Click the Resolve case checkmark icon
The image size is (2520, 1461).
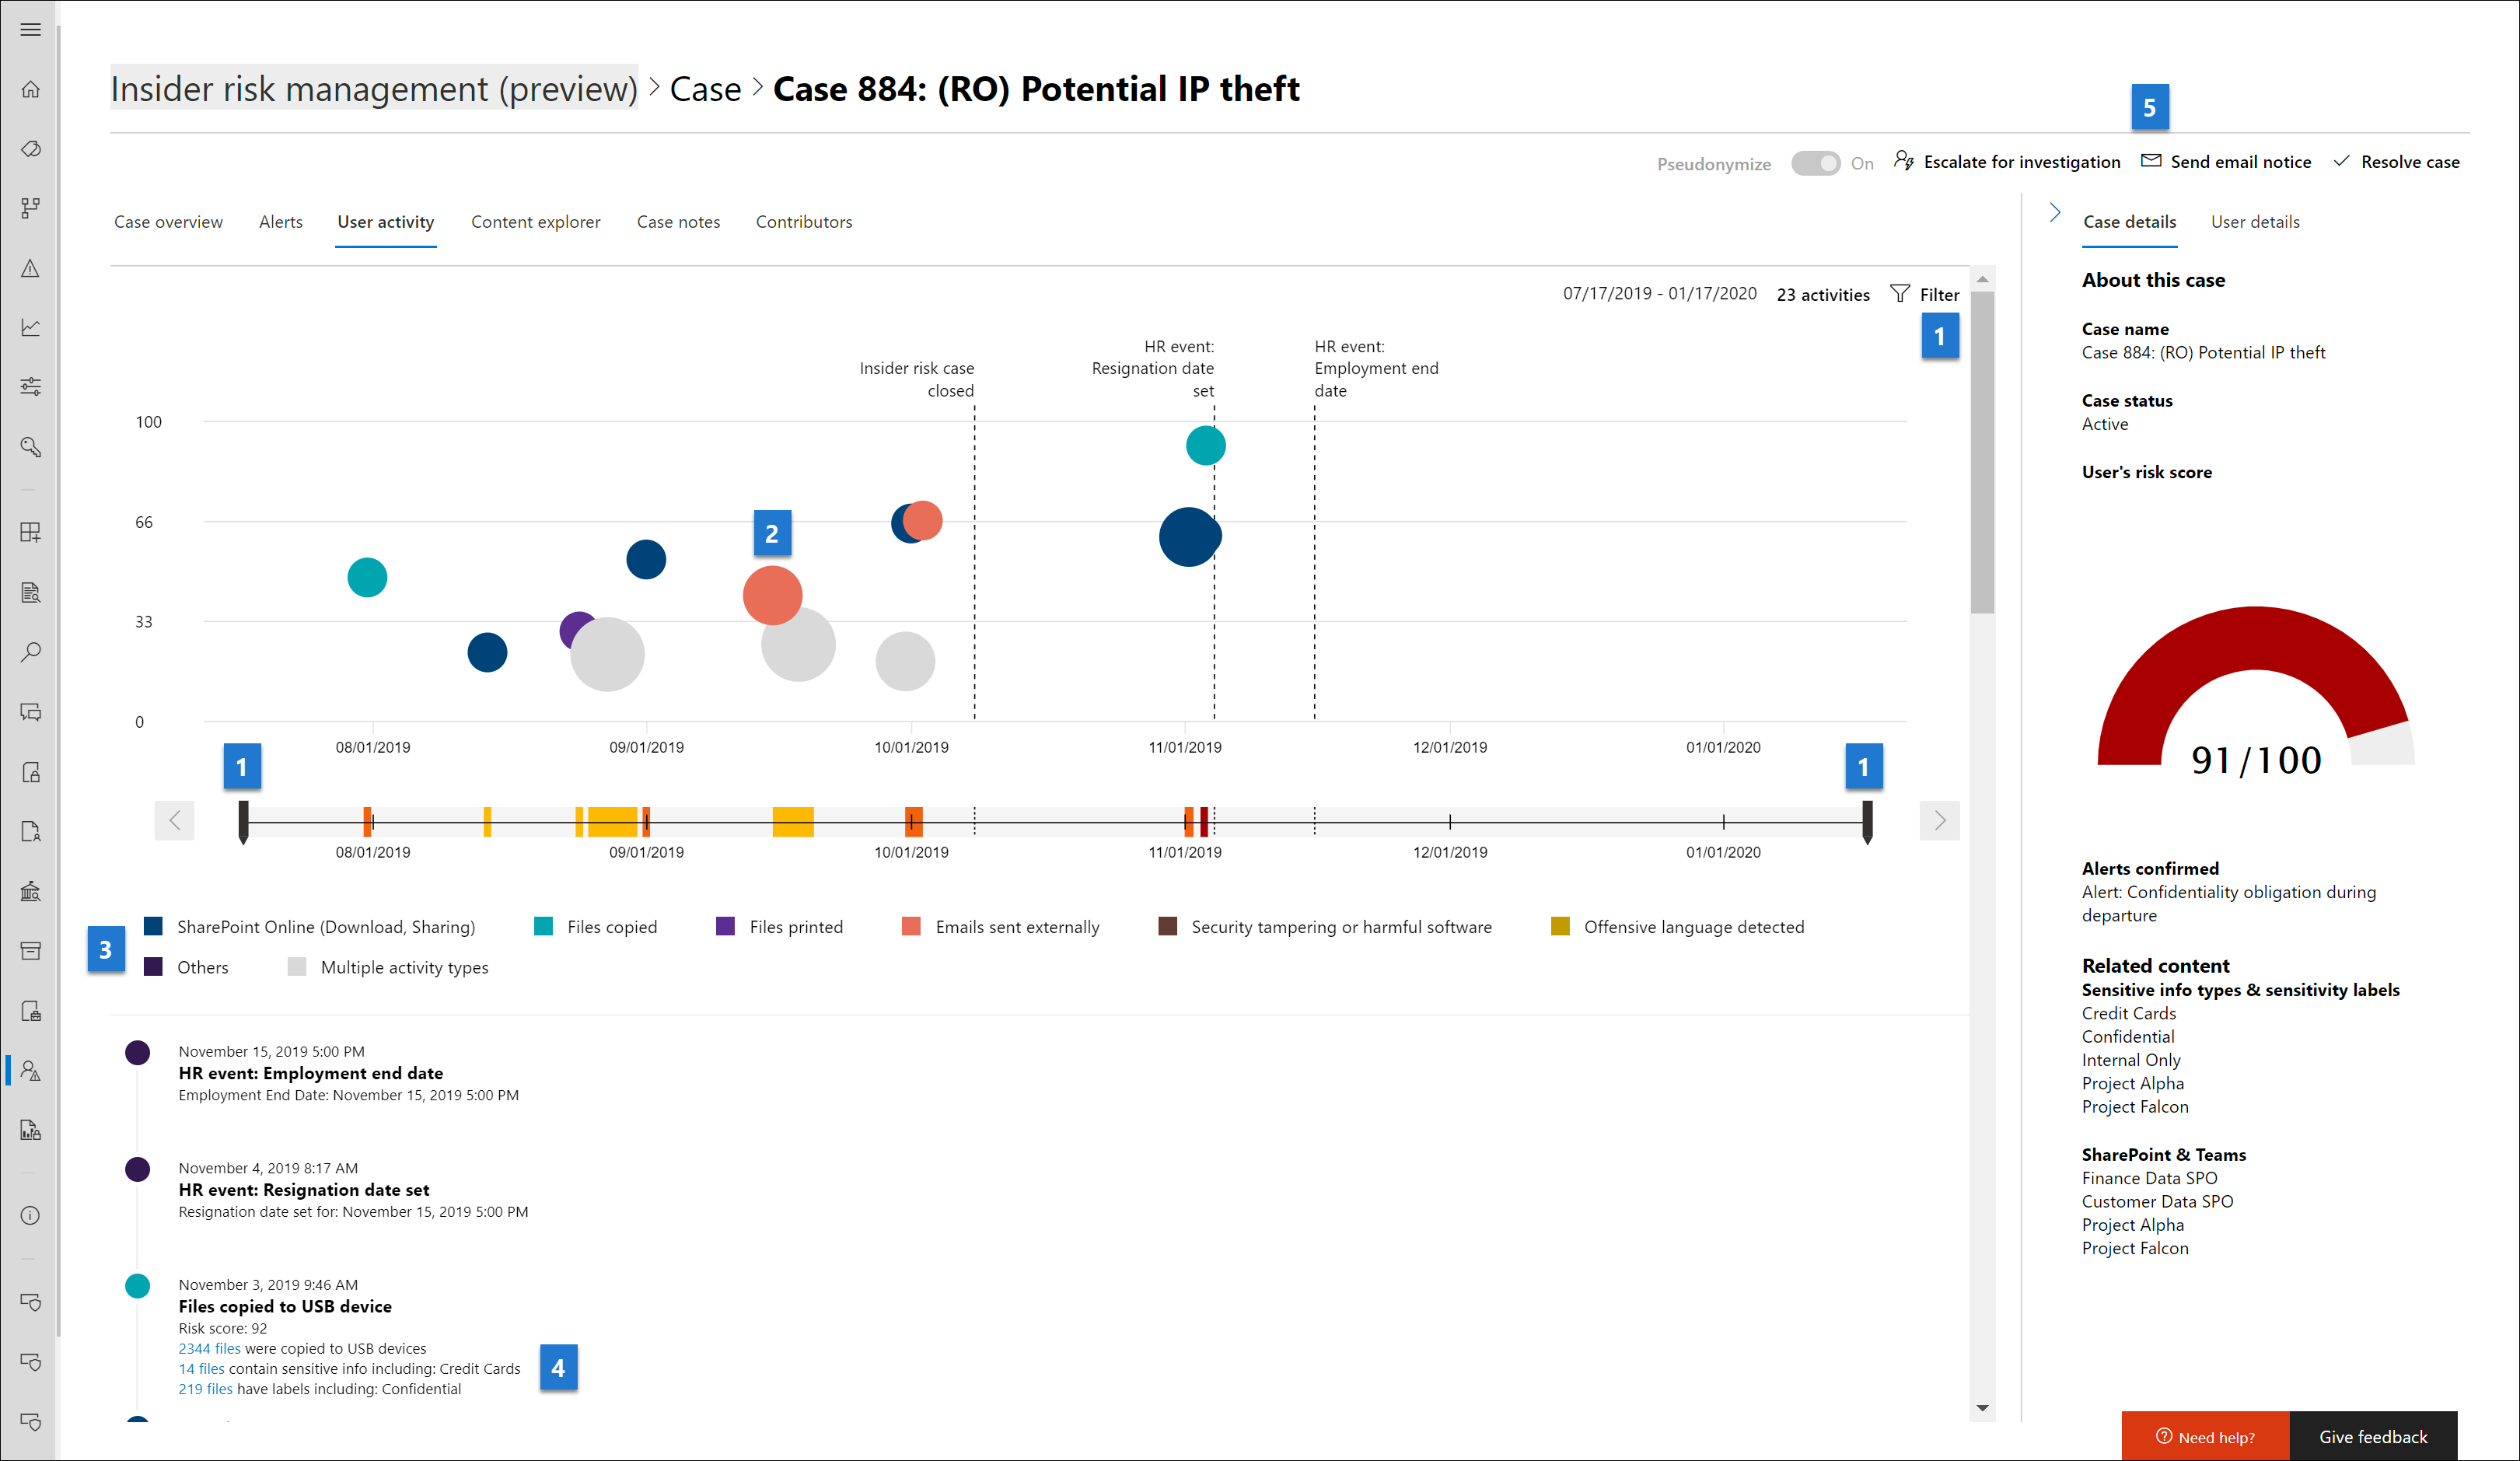[2341, 161]
